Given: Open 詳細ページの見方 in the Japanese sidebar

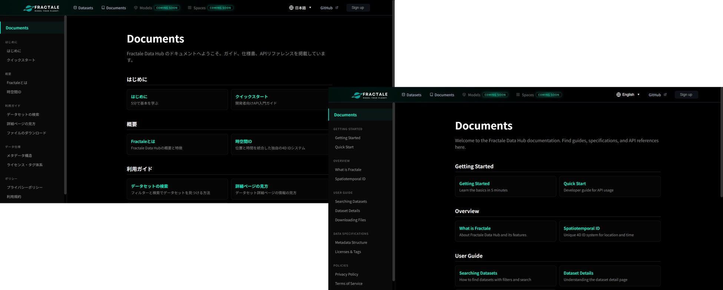Looking at the screenshot, I should 21,124.
